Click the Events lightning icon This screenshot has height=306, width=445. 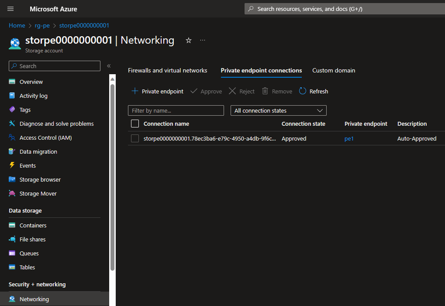(12, 165)
